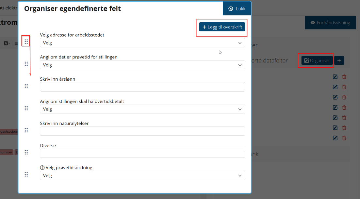Expand Velg prøvetidsordning dropdown

click(x=142, y=175)
